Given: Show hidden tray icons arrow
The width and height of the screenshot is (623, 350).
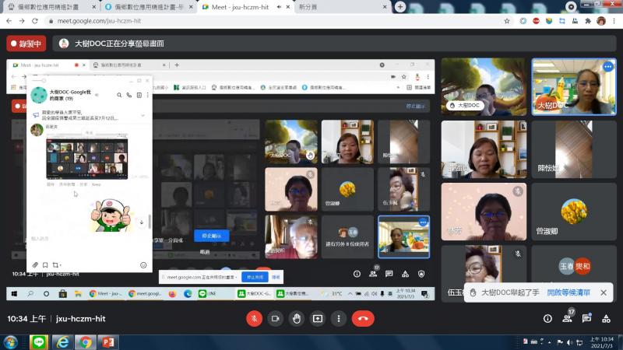Looking at the screenshot, I should pyautogui.click(x=550, y=342).
